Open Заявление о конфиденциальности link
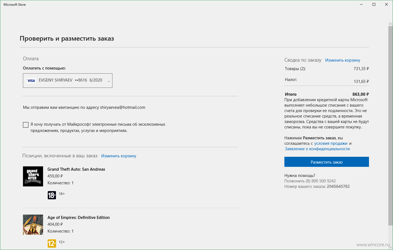This screenshot has width=393, height=250. pyautogui.click(x=317, y=149)
